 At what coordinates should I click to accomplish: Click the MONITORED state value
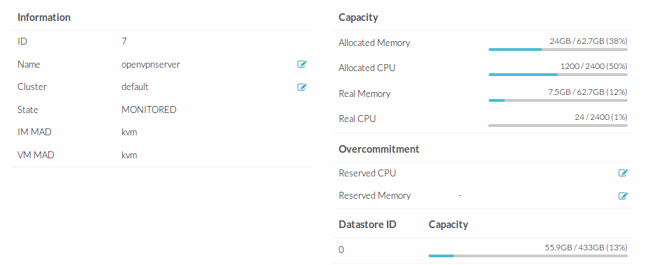pyautogui.click(x=149, y=110)
